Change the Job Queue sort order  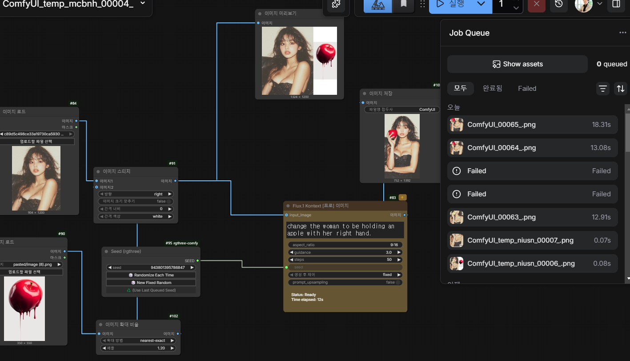pos(621,89)
